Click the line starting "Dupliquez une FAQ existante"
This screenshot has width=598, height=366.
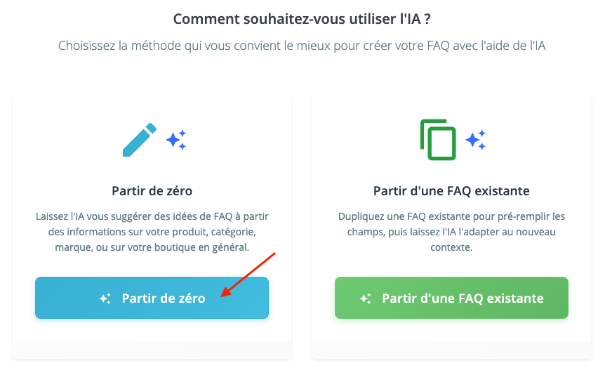[451, 216]
